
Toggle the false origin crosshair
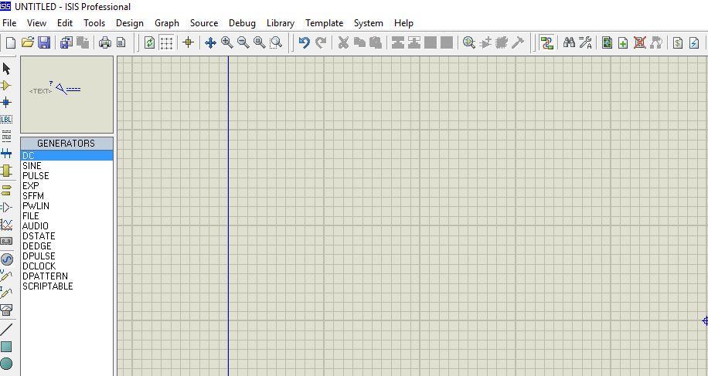[189, 42]
